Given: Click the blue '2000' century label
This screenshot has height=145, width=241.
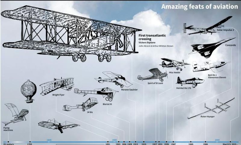Looking at the screenshot, I should point(217,140).
